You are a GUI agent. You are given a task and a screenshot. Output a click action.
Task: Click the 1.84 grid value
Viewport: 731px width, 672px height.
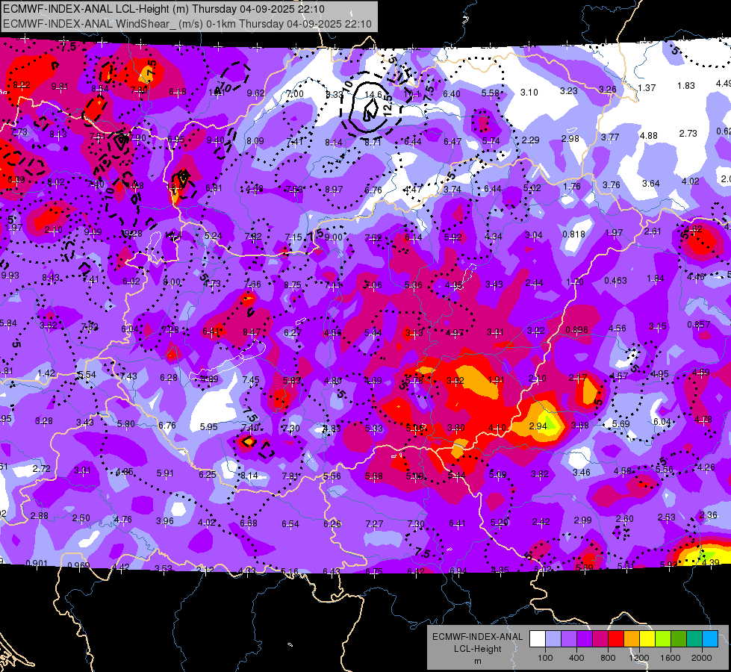[x=656, y=279]
